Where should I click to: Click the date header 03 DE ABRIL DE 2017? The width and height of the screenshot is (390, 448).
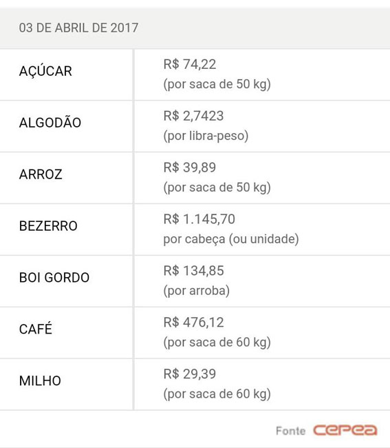click(78, 28)
